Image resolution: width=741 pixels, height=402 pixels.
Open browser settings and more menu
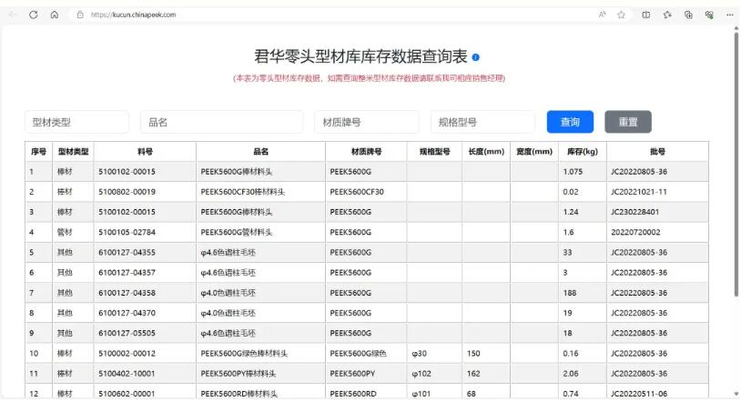[729, 15]
